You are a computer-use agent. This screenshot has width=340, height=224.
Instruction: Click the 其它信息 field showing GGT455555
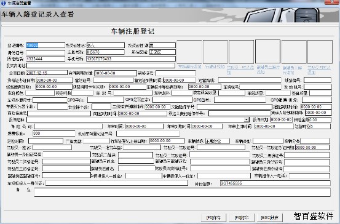click(275, 183)
